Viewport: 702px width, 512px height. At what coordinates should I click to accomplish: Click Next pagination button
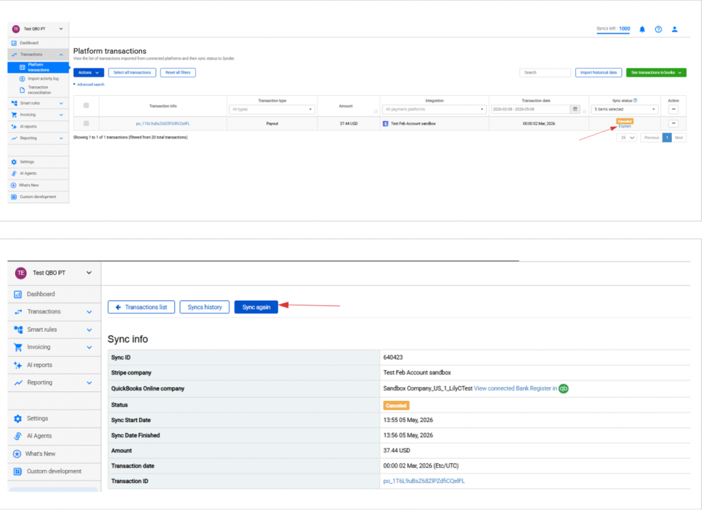(x=679, y=138)
